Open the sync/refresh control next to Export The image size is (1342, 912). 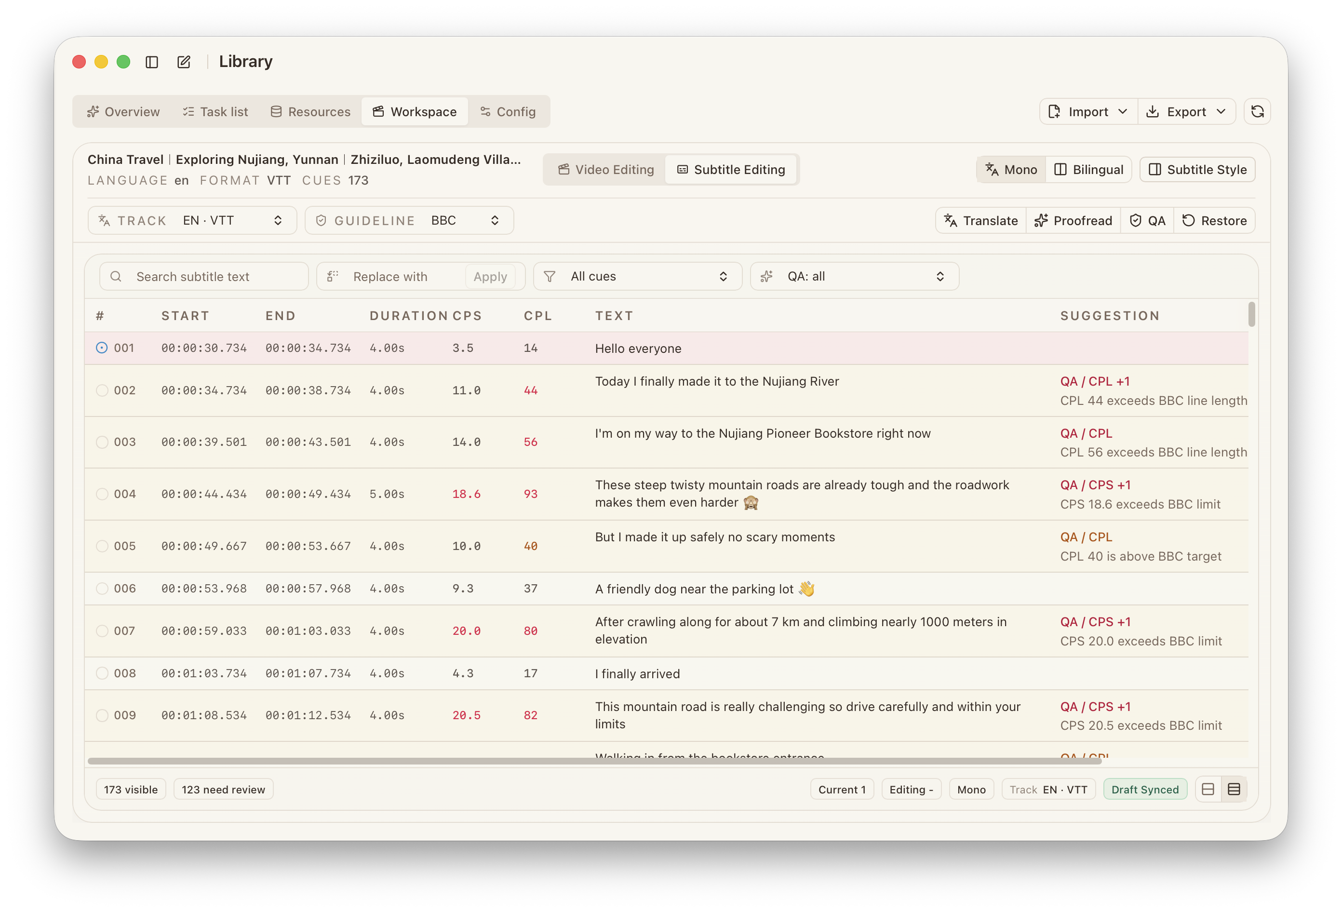1257,111
